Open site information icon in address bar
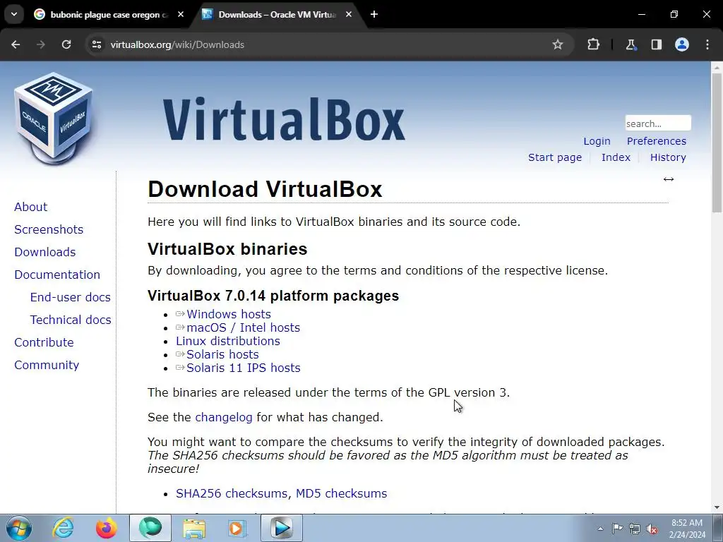Image resolution: width=723 pixels, height=542 pixels. click(x=96, y=44)
